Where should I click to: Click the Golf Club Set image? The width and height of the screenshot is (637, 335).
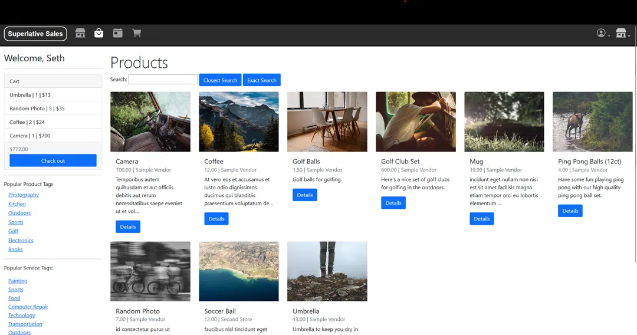416,121
